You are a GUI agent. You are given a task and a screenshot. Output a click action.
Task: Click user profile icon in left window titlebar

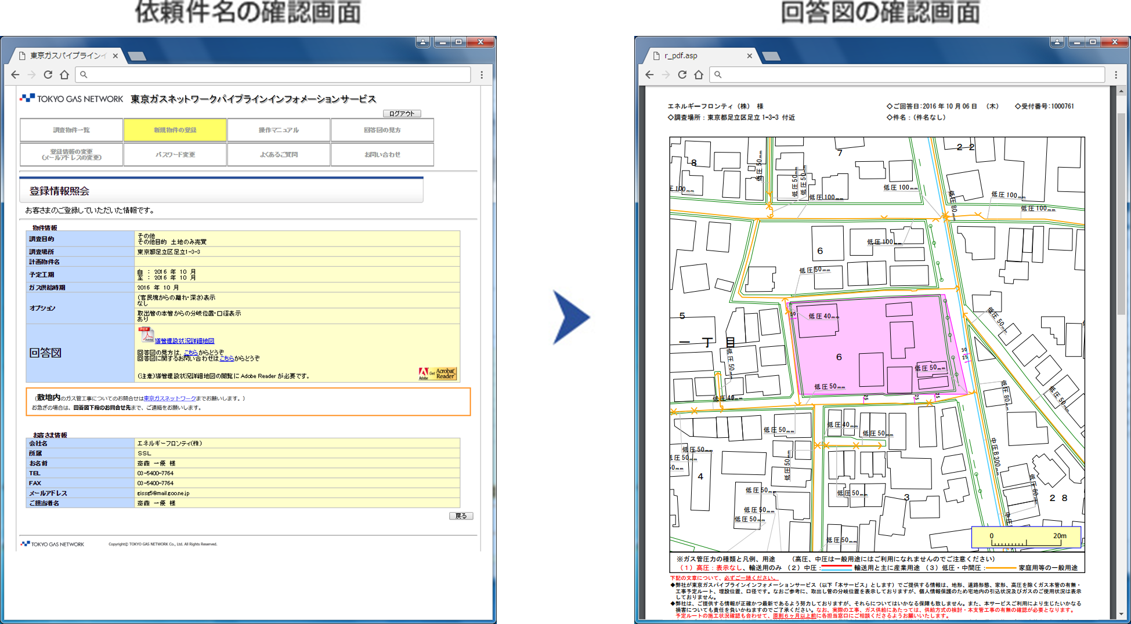pyautogui.click(x=422, y=42)
